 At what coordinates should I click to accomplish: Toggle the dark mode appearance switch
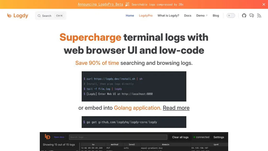[x=231, y=15]
